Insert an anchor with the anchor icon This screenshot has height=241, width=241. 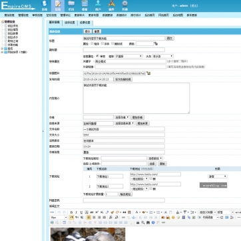(134, 218)
